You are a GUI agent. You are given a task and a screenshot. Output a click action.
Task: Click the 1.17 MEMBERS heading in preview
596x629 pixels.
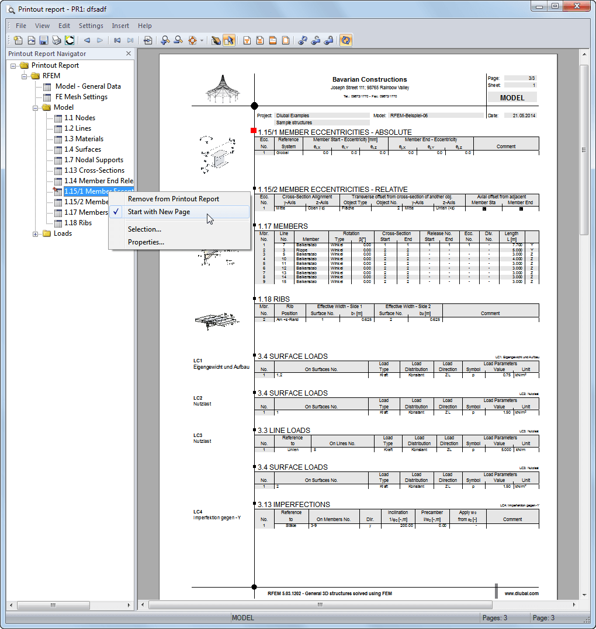coord(283,226)
